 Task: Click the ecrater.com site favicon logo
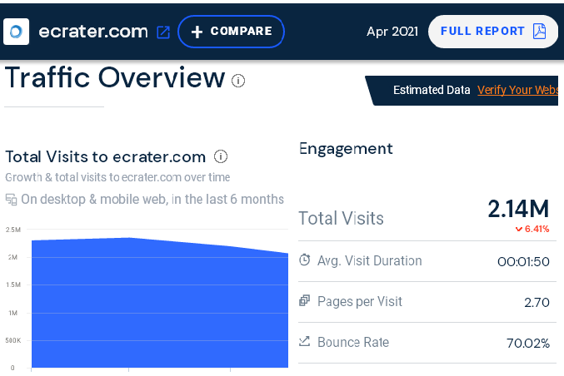[x=16, y=32]
